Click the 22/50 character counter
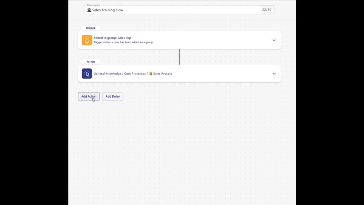Screen dimensions: 364x205 pyautogui.click(x=267, y=10)
